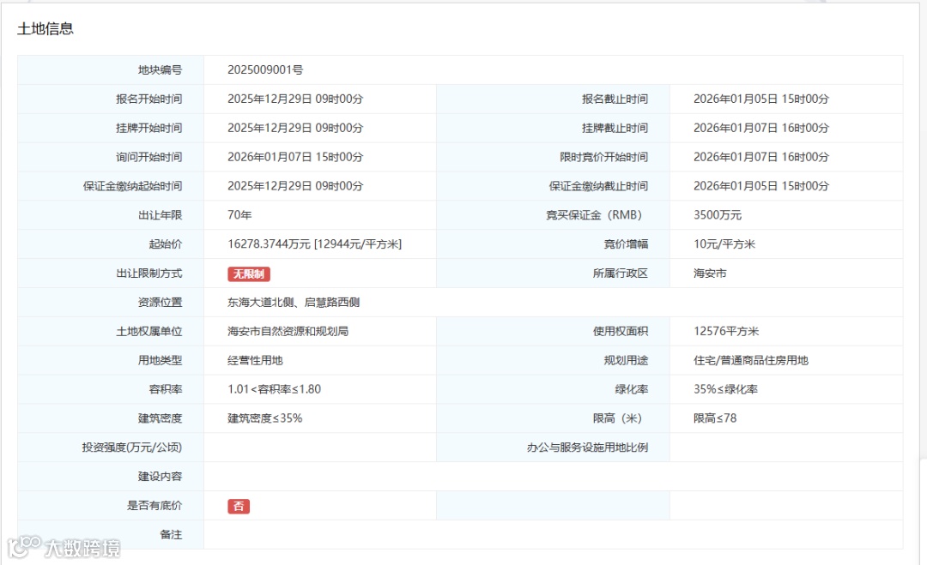Click the 地块编号 label
This screenshot has height=565, width=927.
(161, 69)
